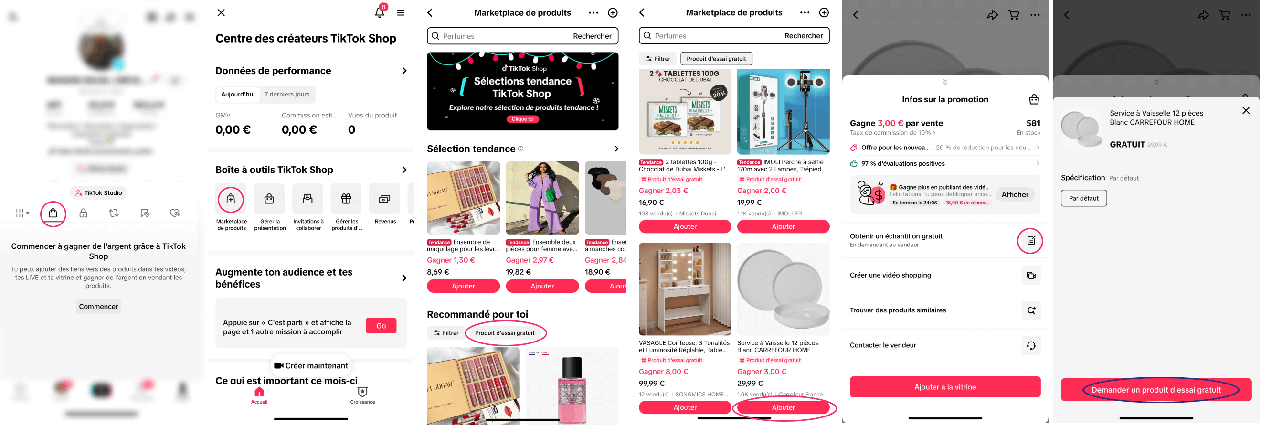Open the notifications bell icon
1261x427 pixels.
pyautogui.click(x=380, y=12)
